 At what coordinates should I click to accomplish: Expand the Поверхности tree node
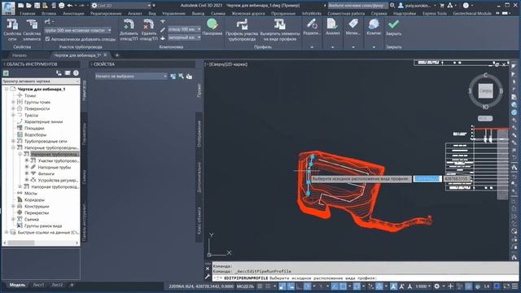tap(13, 108)
